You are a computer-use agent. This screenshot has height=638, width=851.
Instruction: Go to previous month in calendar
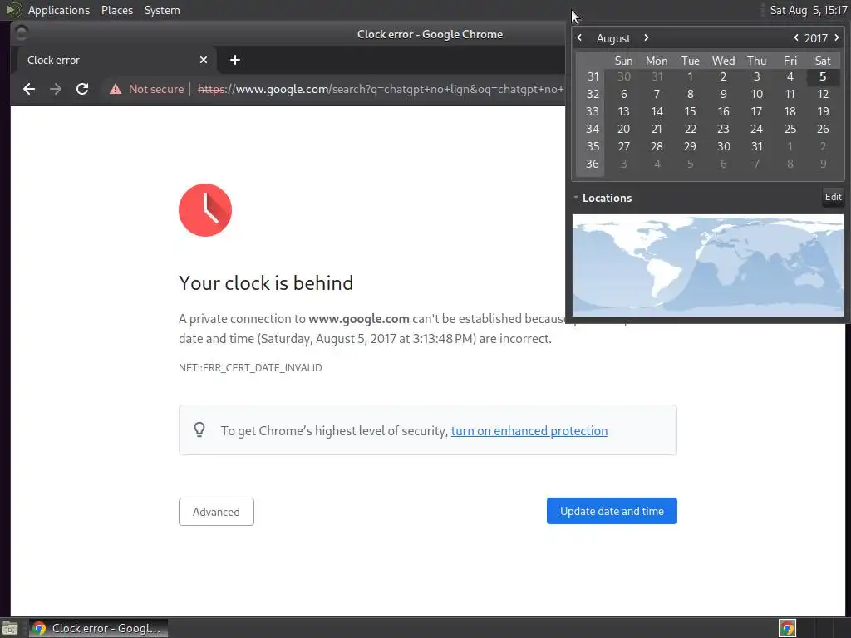(x=579, y=38)
